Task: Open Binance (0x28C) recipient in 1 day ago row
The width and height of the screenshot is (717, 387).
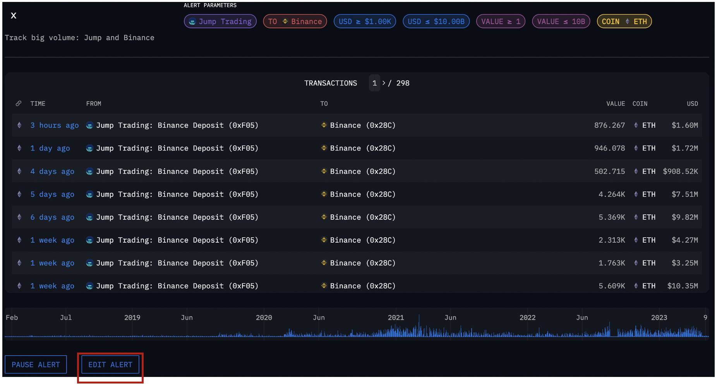Action: [363, 148]
